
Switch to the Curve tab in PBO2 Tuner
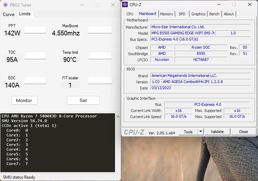click(x=9, y=14)
